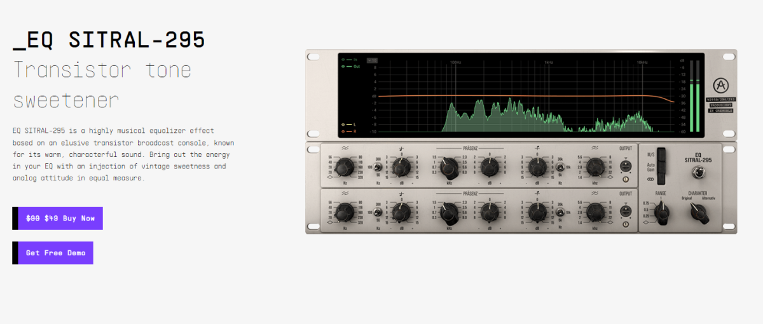Click the round button below upper Output knob
Screen dimensions: 763x324
tap(626, 179)
